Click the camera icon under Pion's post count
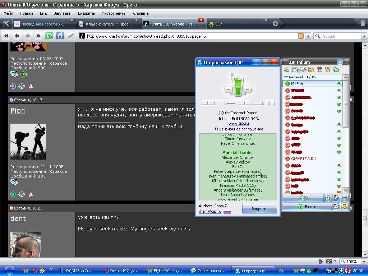Image resolution: width=368 pixels, height=276 pixels. [x=14, y=182]
